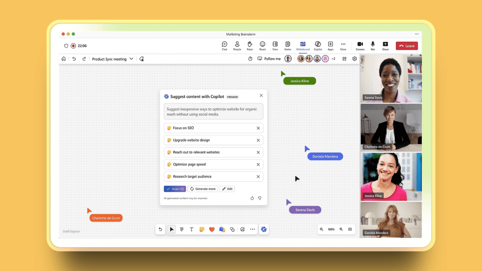Enable Follow me mode
Screen dimensions: 482x271
tap(269, 59)
